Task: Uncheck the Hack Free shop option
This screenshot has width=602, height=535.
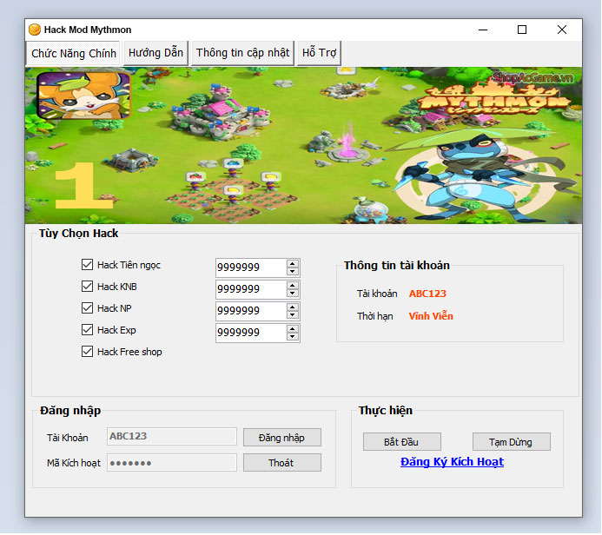Action: 87,352
